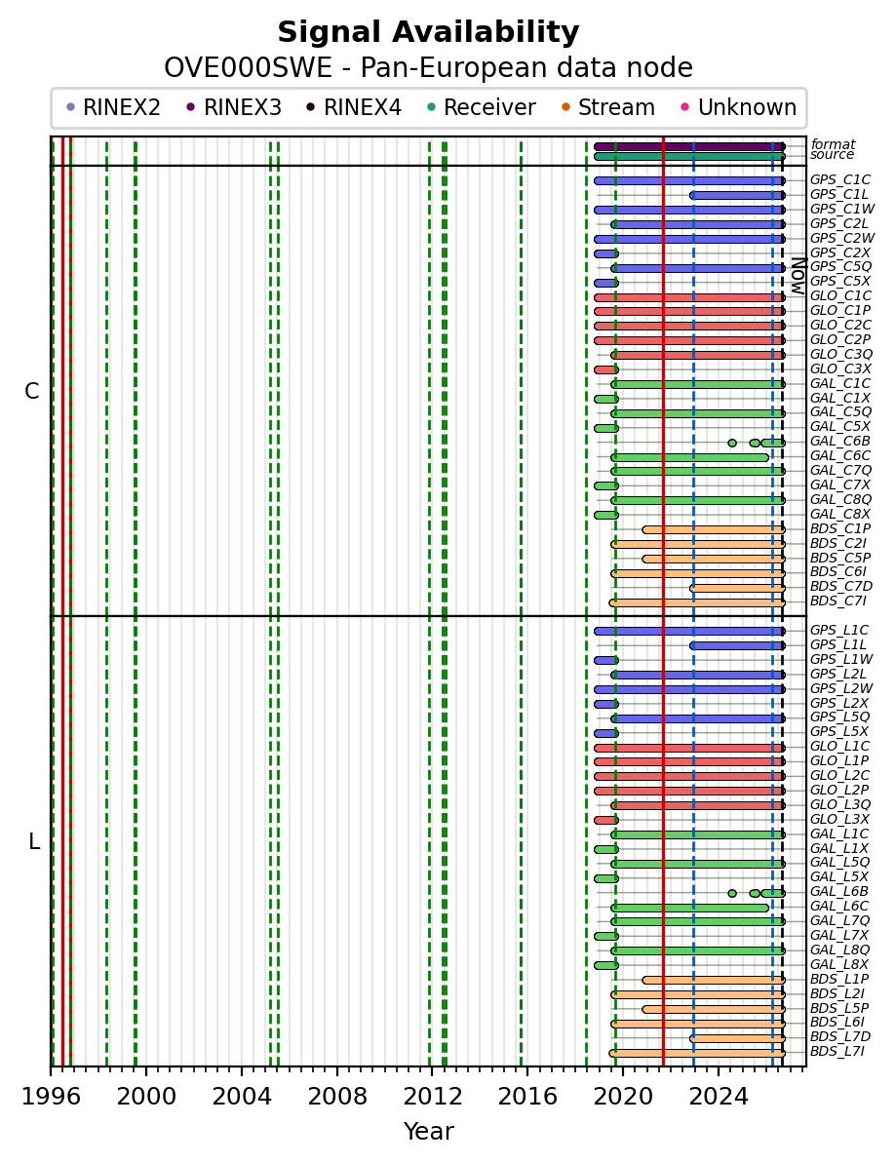Click the 2012 x-axis tick label
Image resolution: width=895 pixels, height=1163 pixels.
[x=432, y=1097]
